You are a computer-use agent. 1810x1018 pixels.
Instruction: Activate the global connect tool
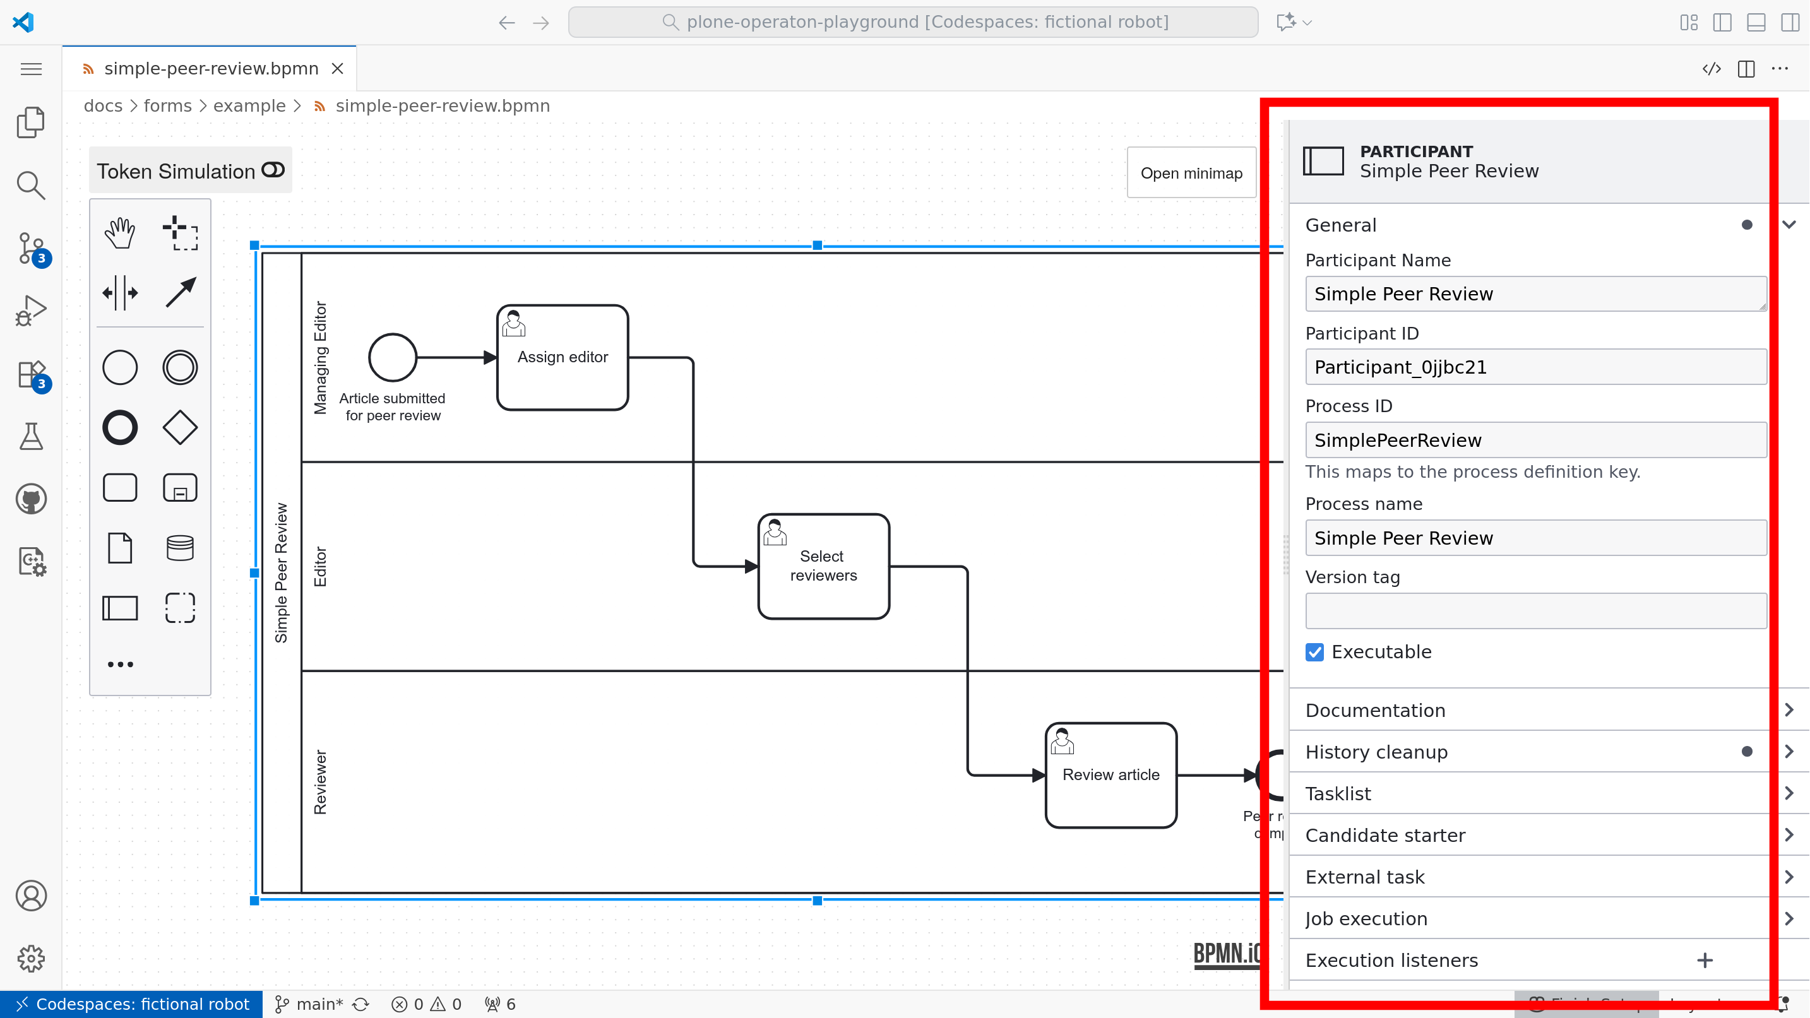[180, 292]
